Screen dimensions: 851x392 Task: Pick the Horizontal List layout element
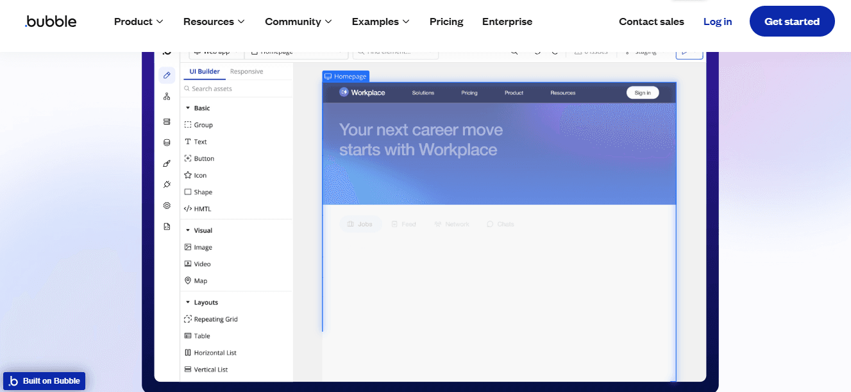point(210,352)
